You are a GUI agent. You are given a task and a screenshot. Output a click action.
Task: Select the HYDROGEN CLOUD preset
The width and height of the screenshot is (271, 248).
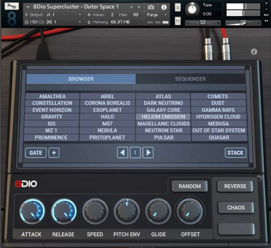pyautogui.click(x=218, y=117)
